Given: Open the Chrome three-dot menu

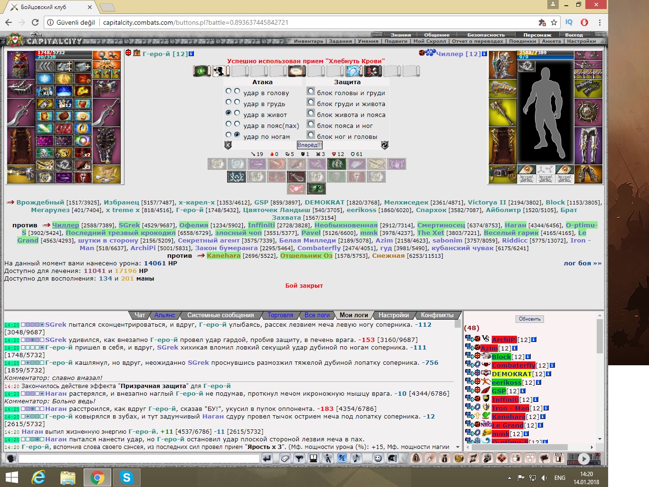Looking at the screenshot, I should pyautogui.click(x=600, y=22).
